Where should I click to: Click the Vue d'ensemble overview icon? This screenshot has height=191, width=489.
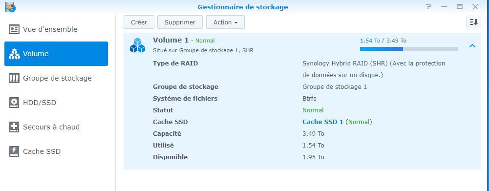(14, 29)
